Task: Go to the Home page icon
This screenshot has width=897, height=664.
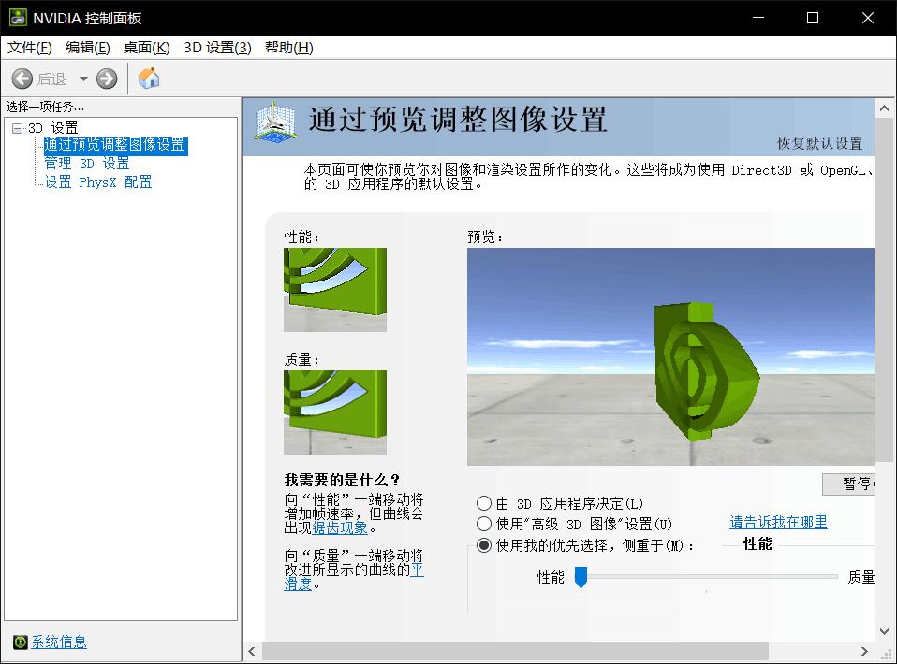Action: (x=149, y=79)
